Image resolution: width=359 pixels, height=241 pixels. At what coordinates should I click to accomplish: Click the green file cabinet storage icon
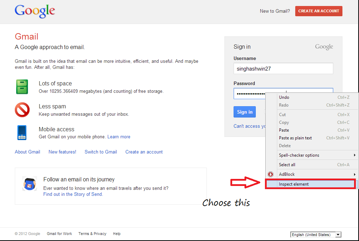click(22, 87)
